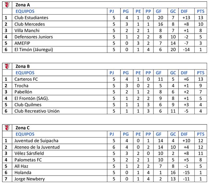
Task: Click the DIF header in Zona B
Action: click(x=185, y=73)
